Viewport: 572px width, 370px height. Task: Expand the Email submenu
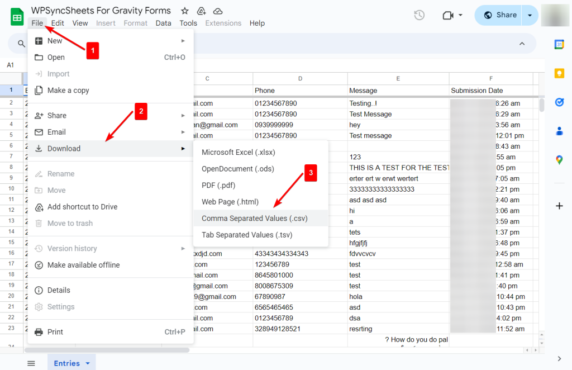point(111,132)
